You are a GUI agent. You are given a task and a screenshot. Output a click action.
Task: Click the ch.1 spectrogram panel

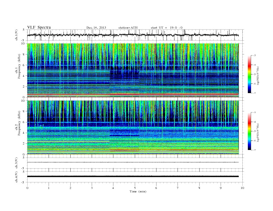pyautogui.click(x=133, y=70)
